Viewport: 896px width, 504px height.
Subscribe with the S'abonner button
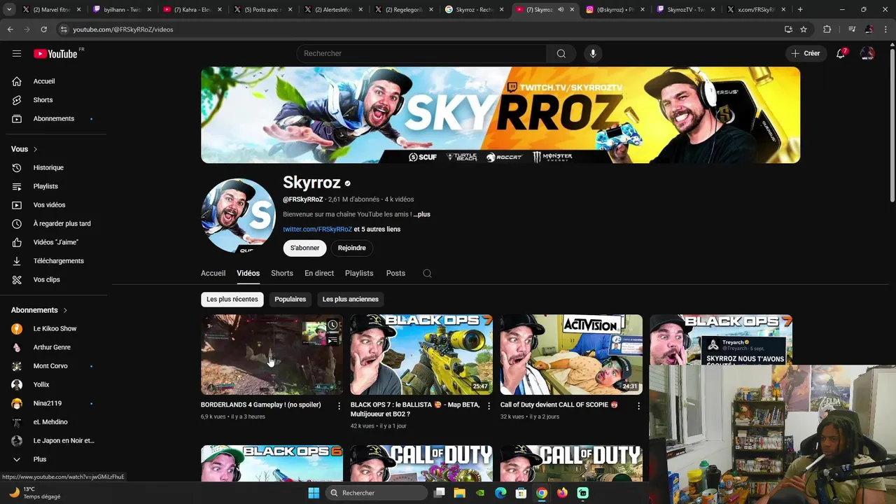point(304,248)
